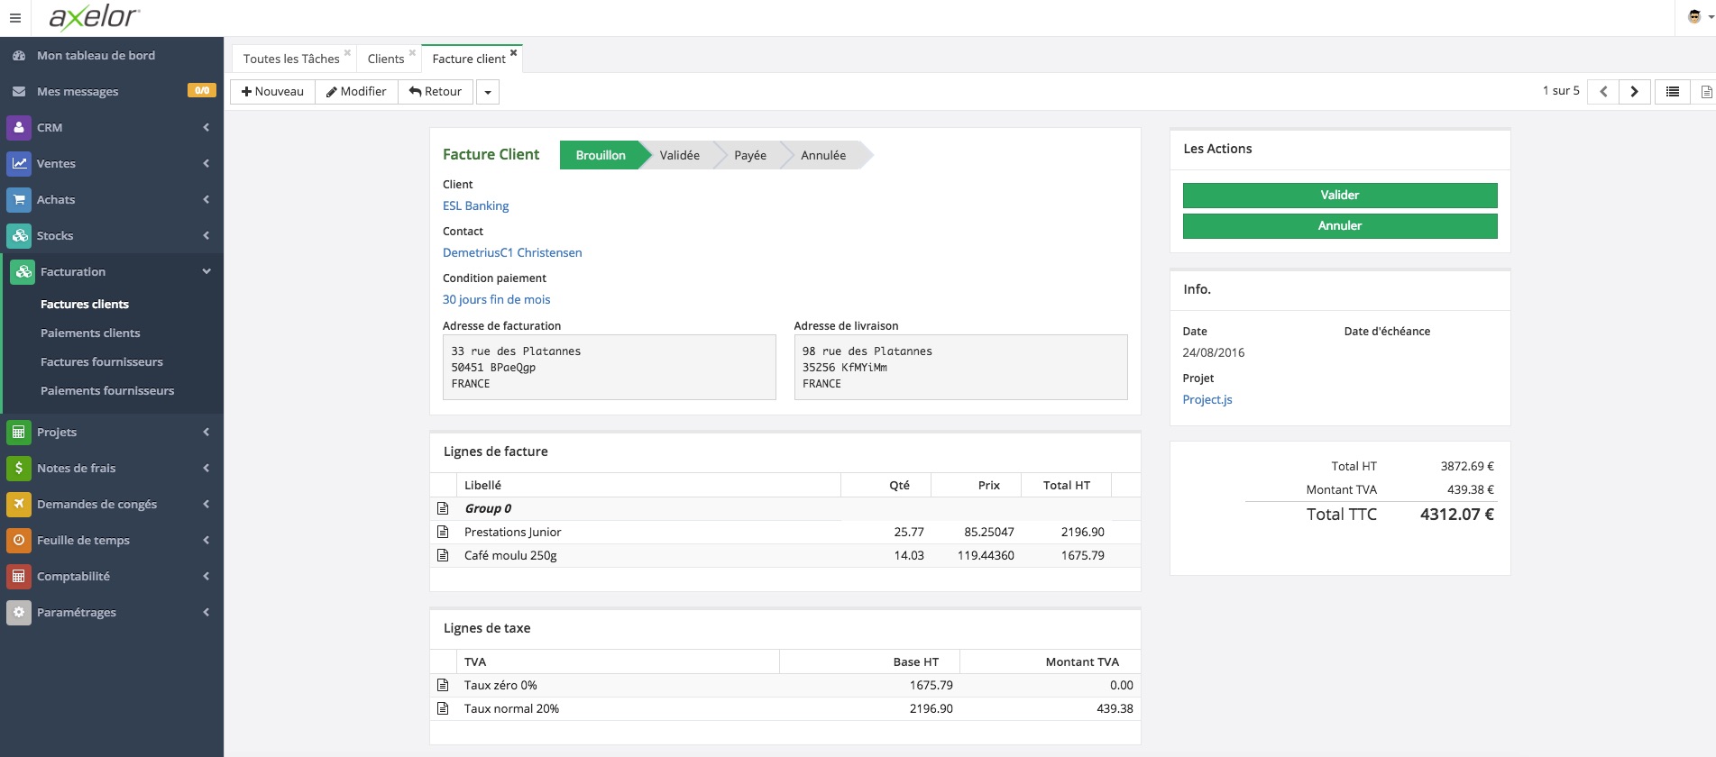This screenshot has height=757, width=1716.
Task: Click the Modifier edit button
Action: point(356,92)
